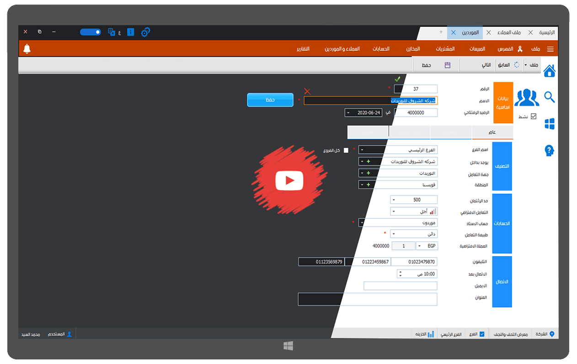Open the المشتريات menu
This screenshot has height=364, width=577.
pyautogui.click(x=445, y=49)
